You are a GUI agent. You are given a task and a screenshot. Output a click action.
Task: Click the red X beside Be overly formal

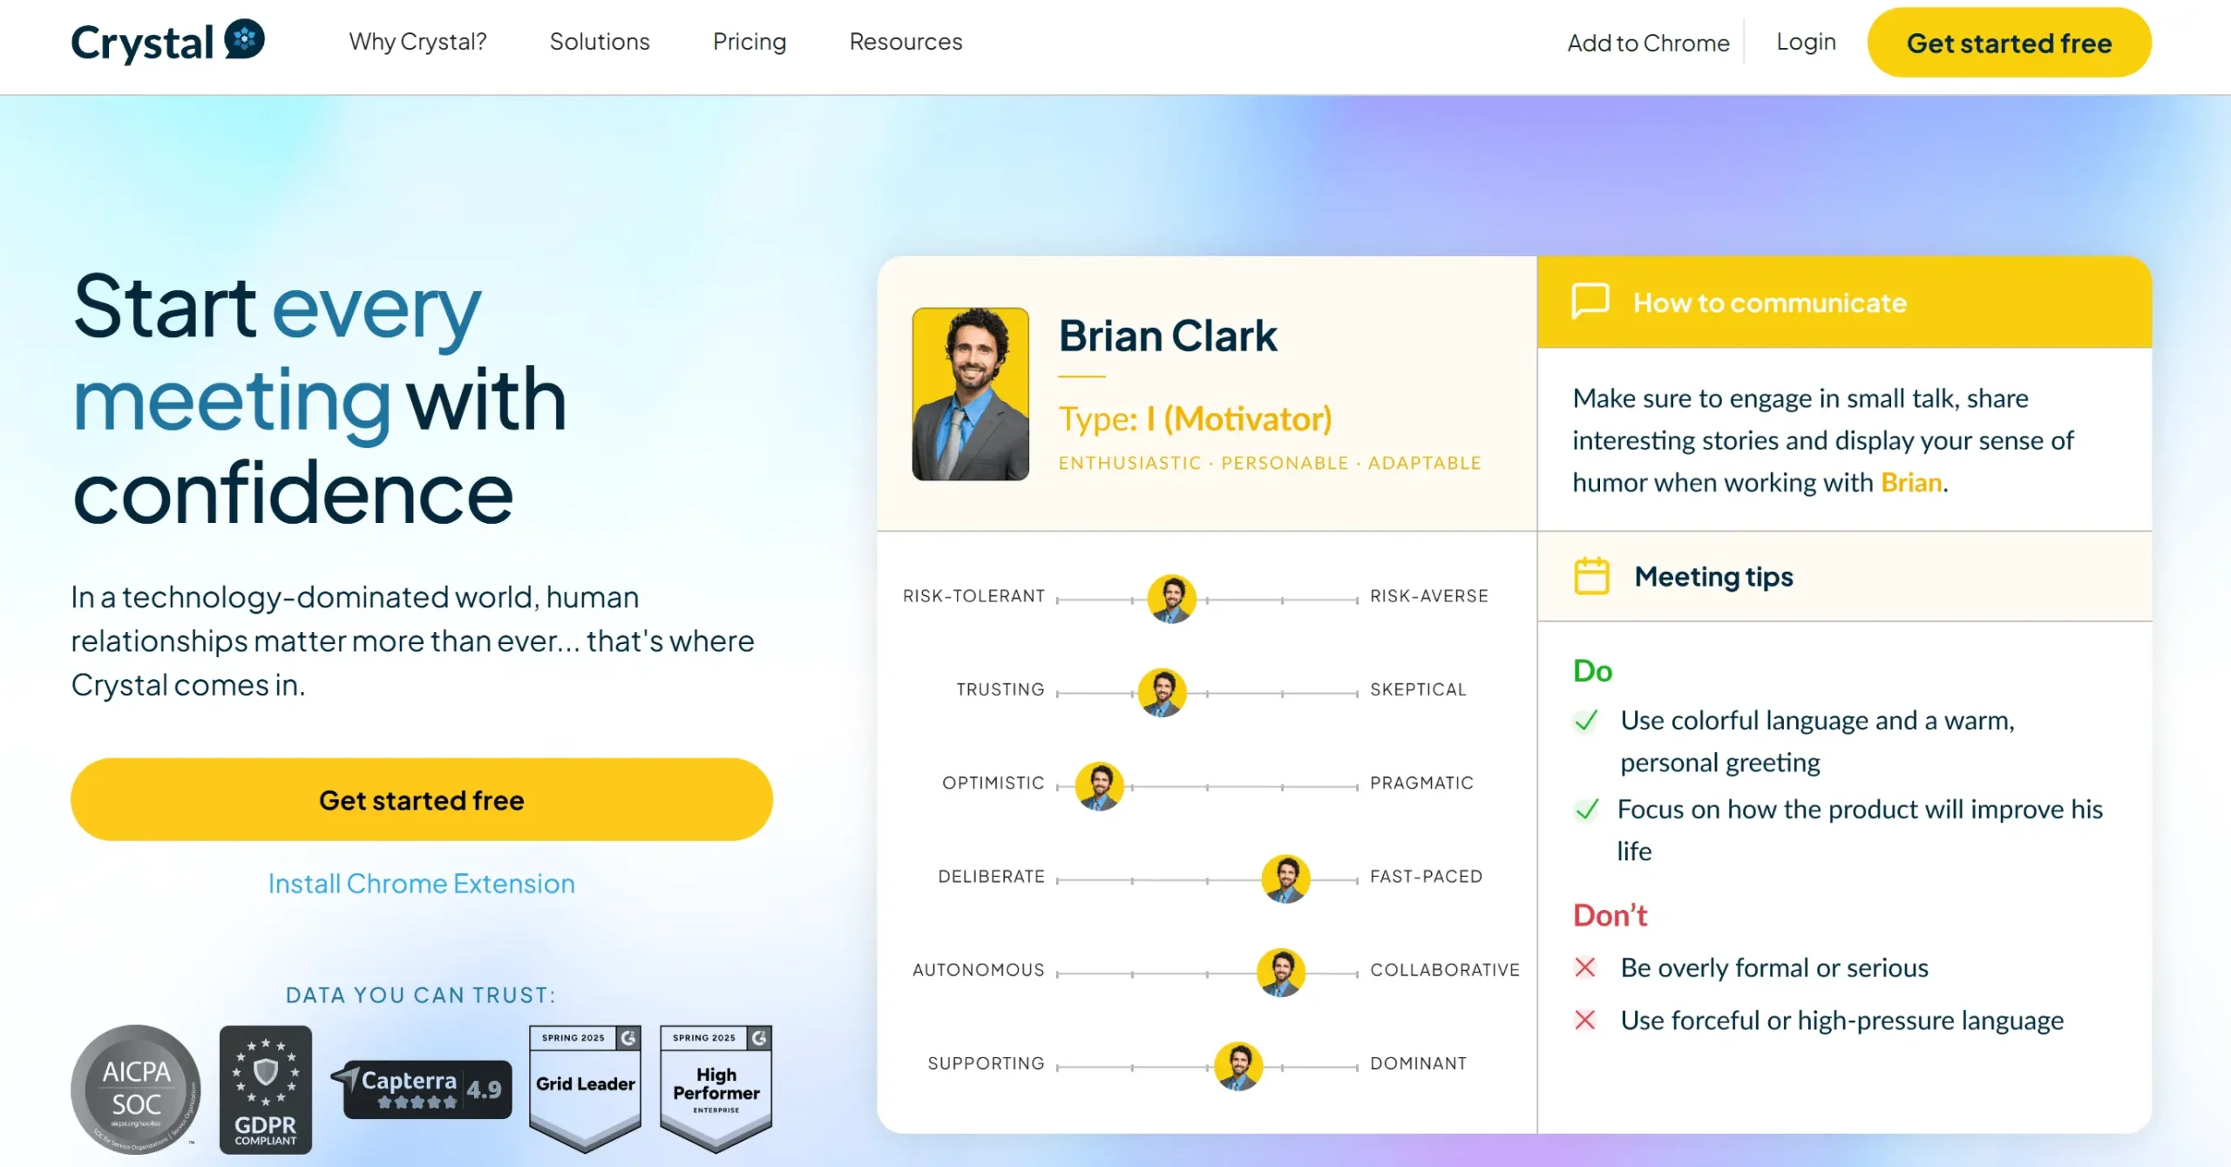pos(1585,967)
